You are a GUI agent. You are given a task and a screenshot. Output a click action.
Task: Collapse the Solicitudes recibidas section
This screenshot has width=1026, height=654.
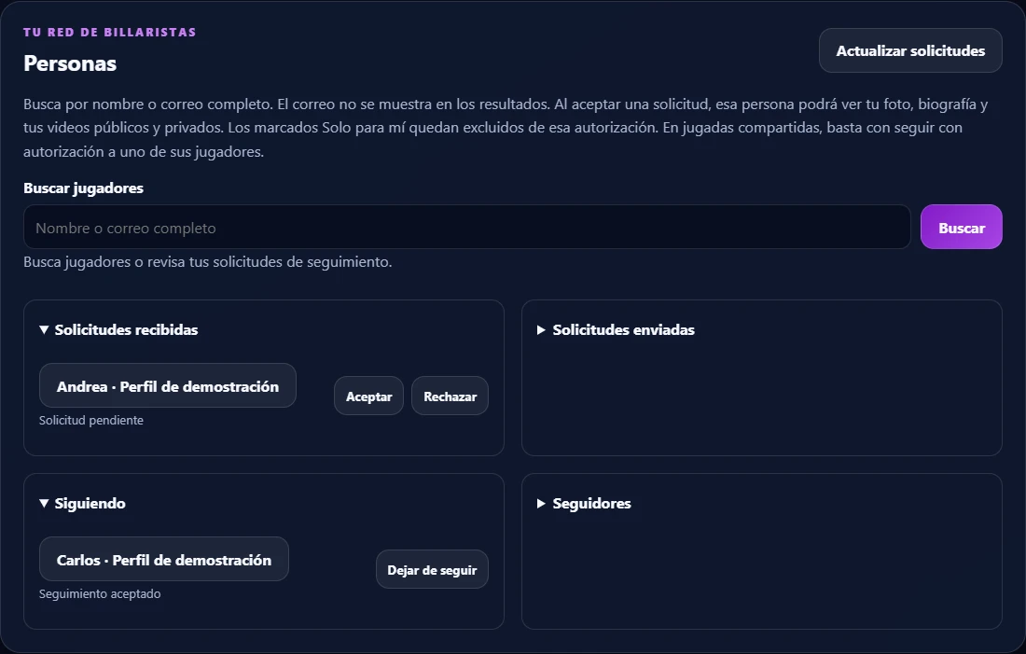pos(118,330)
